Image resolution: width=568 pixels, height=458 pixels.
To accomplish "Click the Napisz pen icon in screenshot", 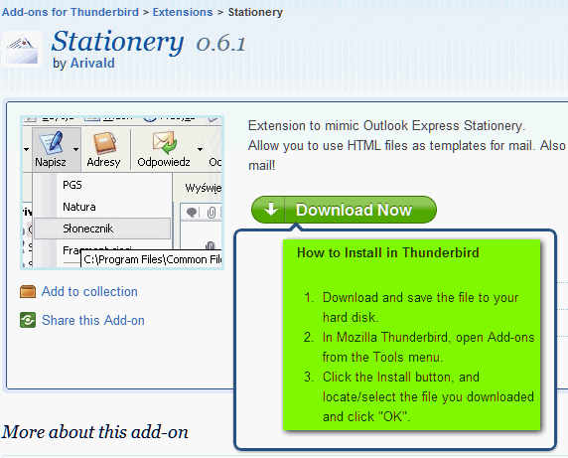I will [x=52, y=143].
